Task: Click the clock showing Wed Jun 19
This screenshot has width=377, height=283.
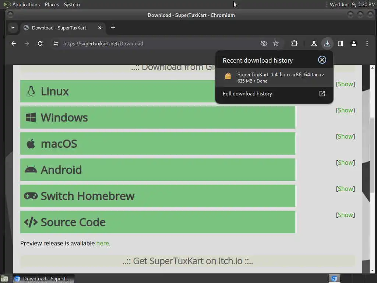Action: pyautogui.click(x=352, y=4)
